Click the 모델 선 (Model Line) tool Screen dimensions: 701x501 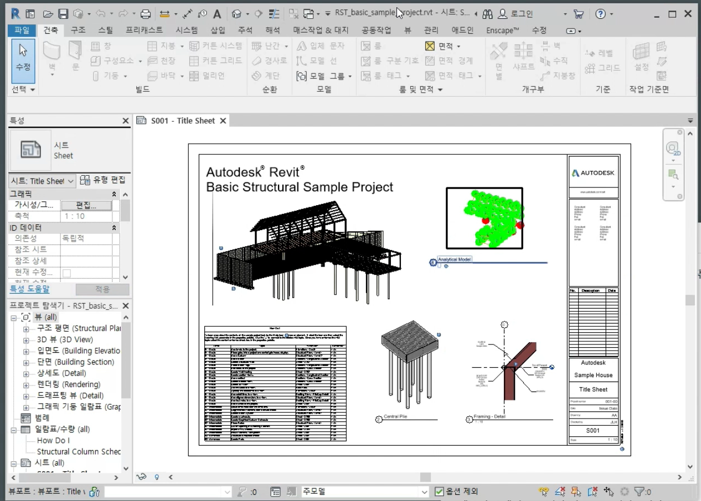click(x=317, y=61)
